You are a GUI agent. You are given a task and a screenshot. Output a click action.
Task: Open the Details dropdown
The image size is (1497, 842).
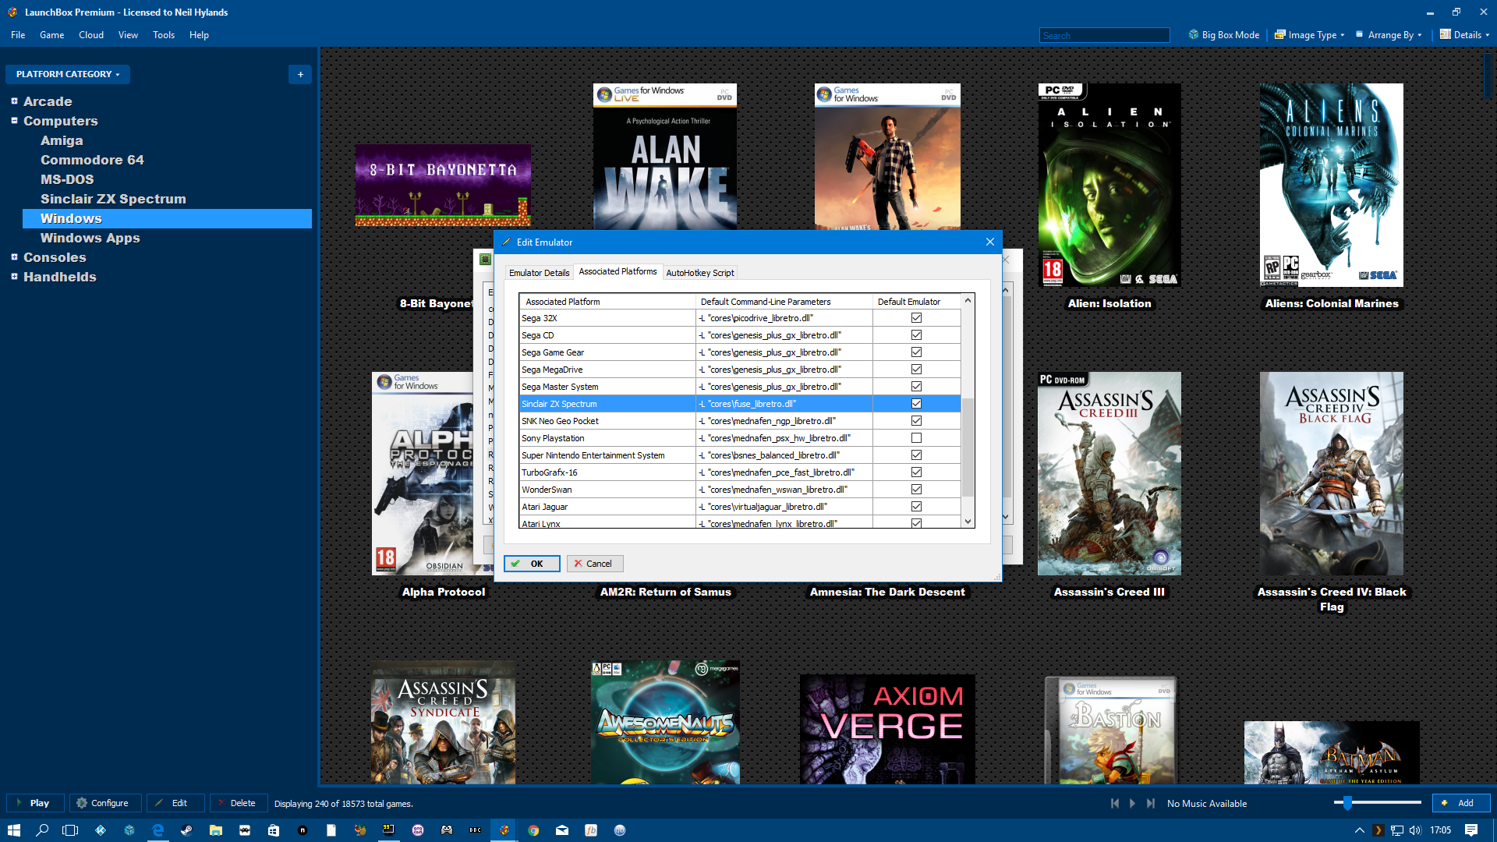tap(1464, 35)
